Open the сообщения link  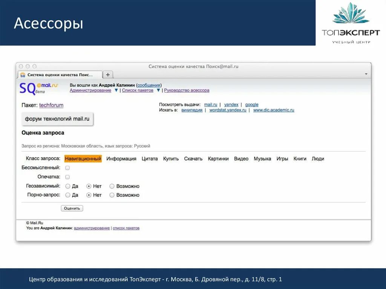point(149,85)
